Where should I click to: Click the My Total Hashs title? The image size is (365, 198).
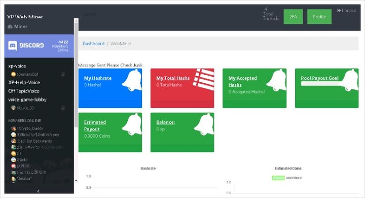[x=173, y=78]
